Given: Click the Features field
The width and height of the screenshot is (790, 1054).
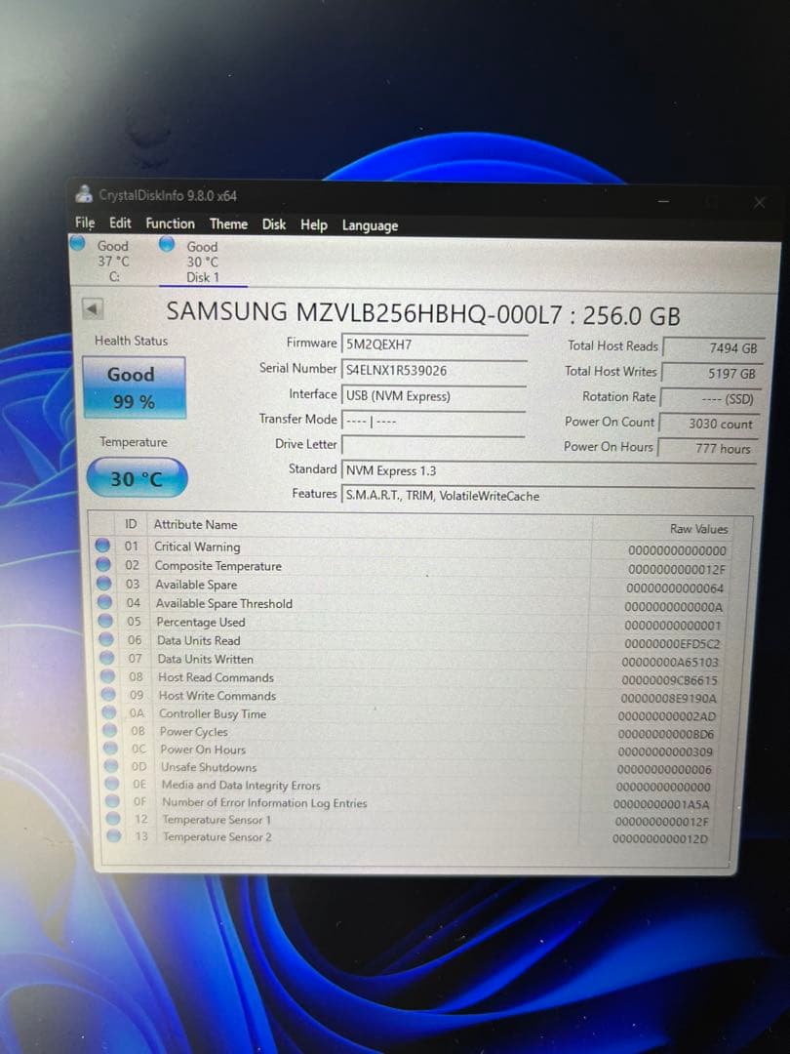Looking at the screenshot, I should point(549,496).
